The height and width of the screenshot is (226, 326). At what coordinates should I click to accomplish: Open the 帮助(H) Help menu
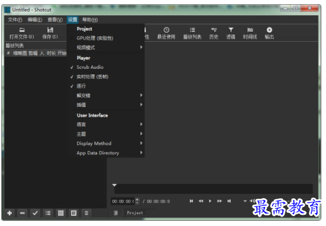pyautogui.click(x=90, y=20)
